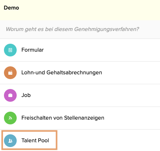The height and width of the screenshot is (151, 160).
Task: Choose Lohn-und Gehaltsabrechnungen text label
Action: click(62, 73)
